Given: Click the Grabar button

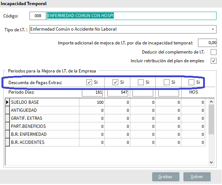Looking at the screenshot, I should click(166, 177).
